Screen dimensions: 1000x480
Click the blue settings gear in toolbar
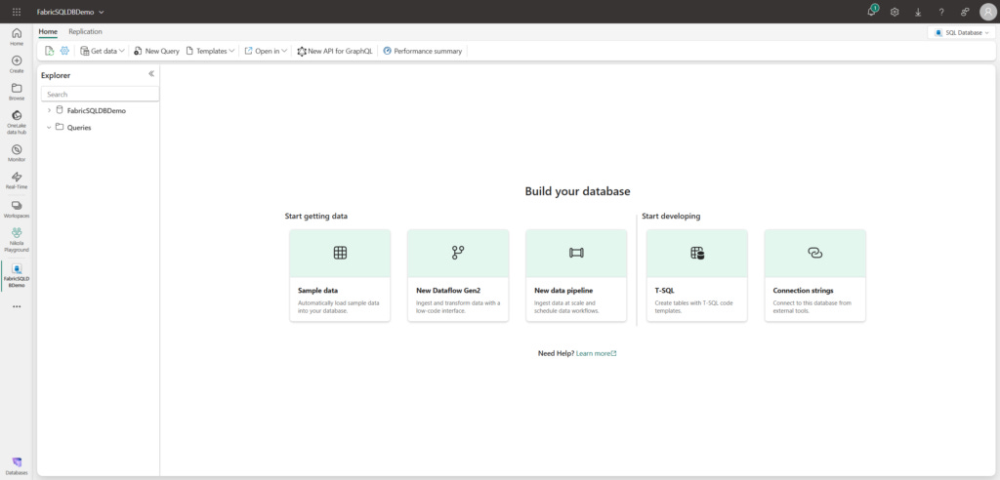point(64,51)
